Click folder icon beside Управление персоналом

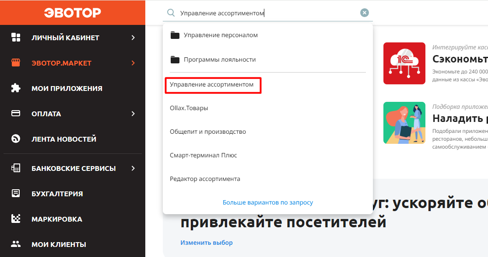pyautogui.click(x=175, y=35)
